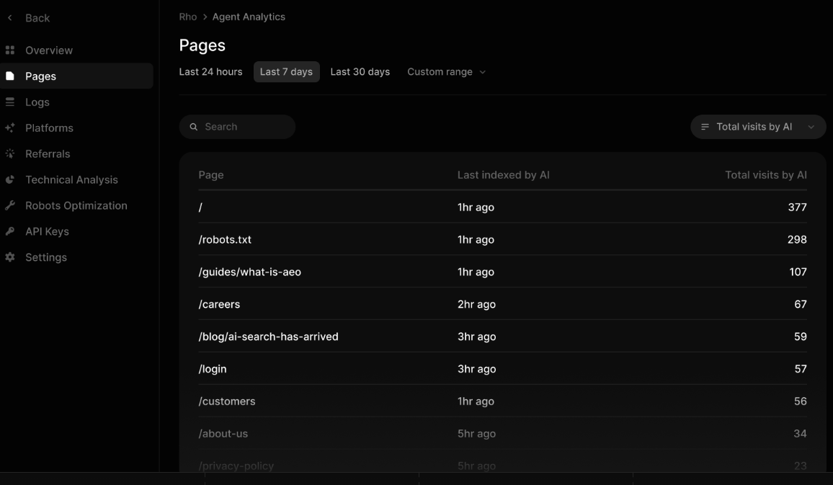
Task: Click the search magnifier icon
Action: point(193,126)
